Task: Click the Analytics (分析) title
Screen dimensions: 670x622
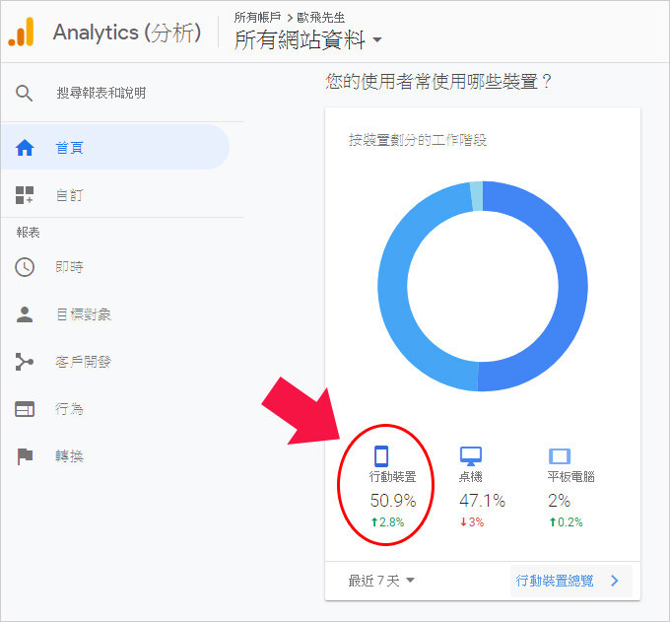Action: pos(127,33)
